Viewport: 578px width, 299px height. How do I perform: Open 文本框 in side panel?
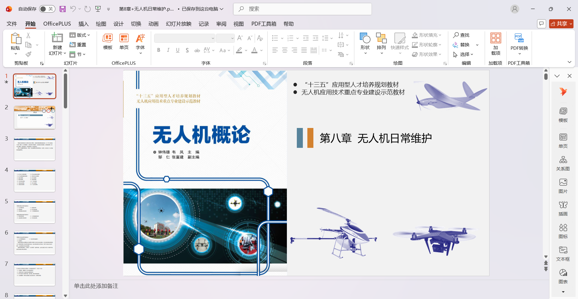(563, 254)
